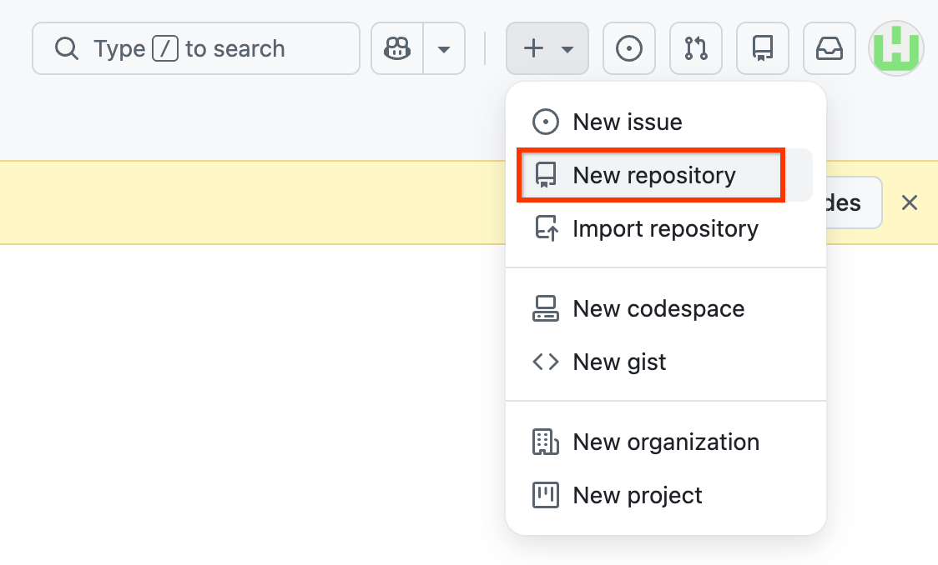Select New project menu item
Viewport: 938px width, 565px height.
pyautogui.click(x=665, y=495)
